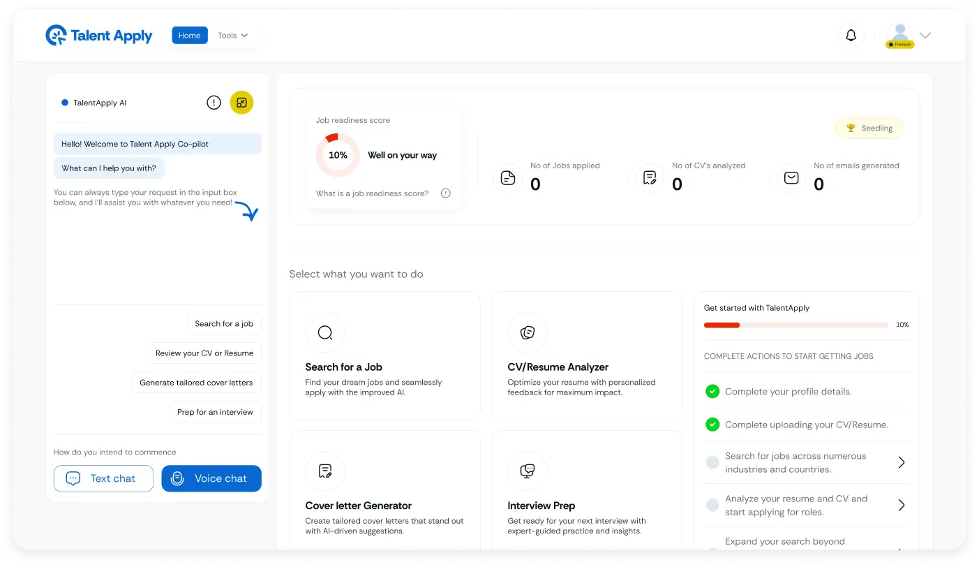979x567 pixels.
Task: Expand the search jobs action row
Action: coord(902,462)
